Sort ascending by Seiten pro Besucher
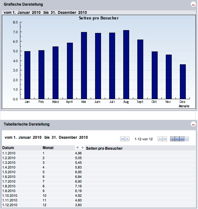The image size is (198, 209). 78,148
